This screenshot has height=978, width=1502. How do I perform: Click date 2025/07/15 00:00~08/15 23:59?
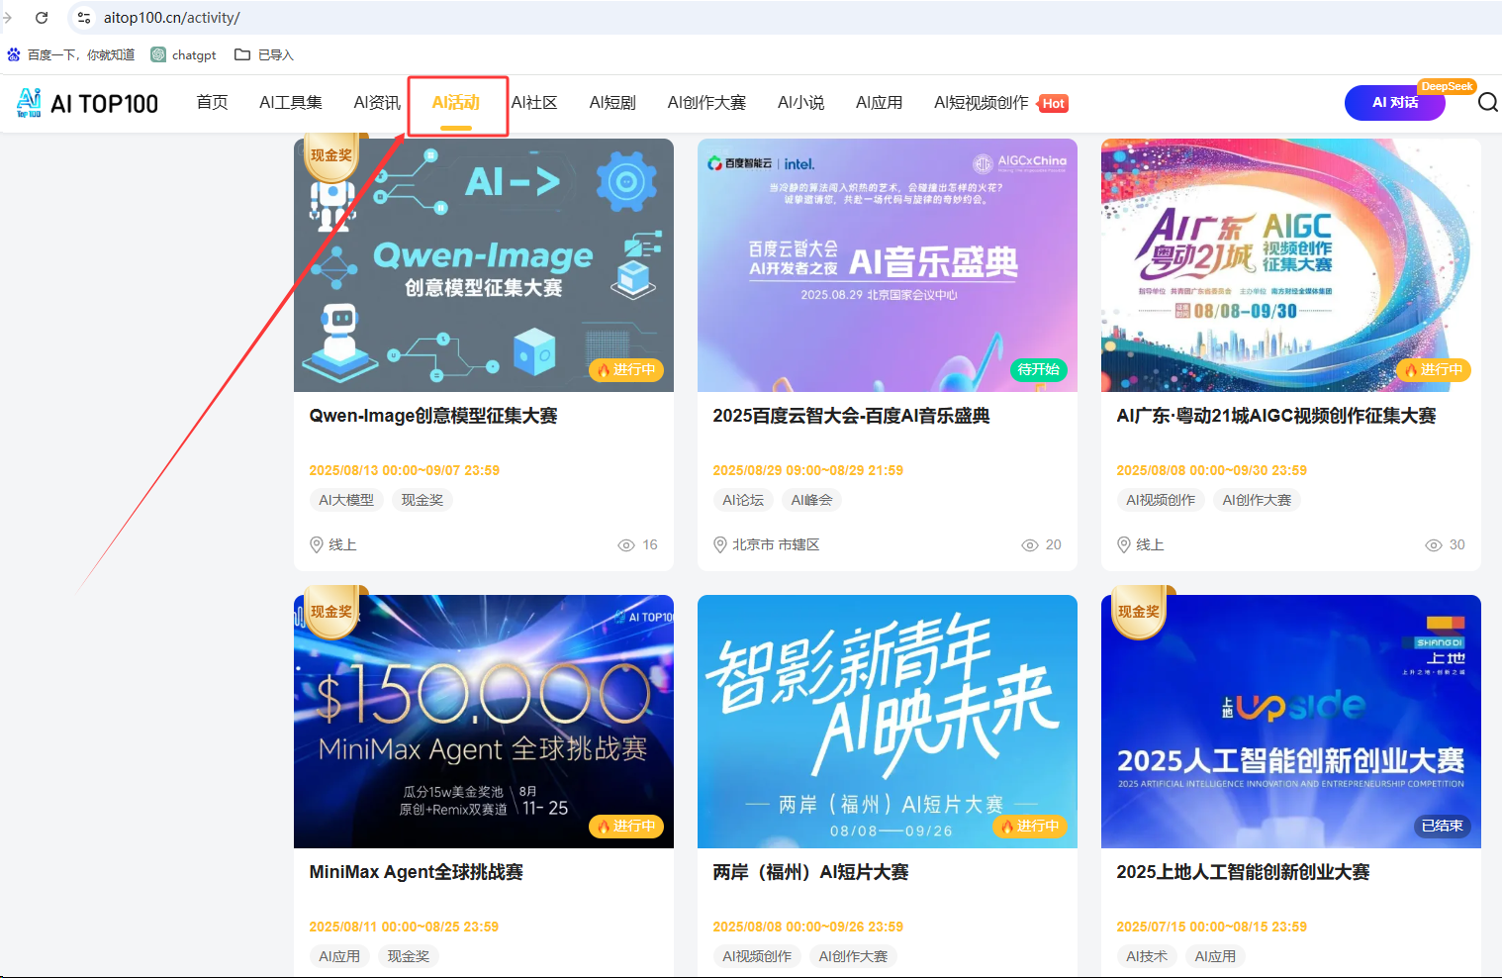(x=1211, y=927)
